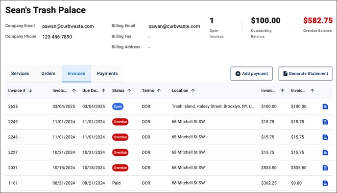Image resolution: width=337 pixels, height=193 pixels.
Task: Sort table by Due Date column
Action: click(103, 91)
